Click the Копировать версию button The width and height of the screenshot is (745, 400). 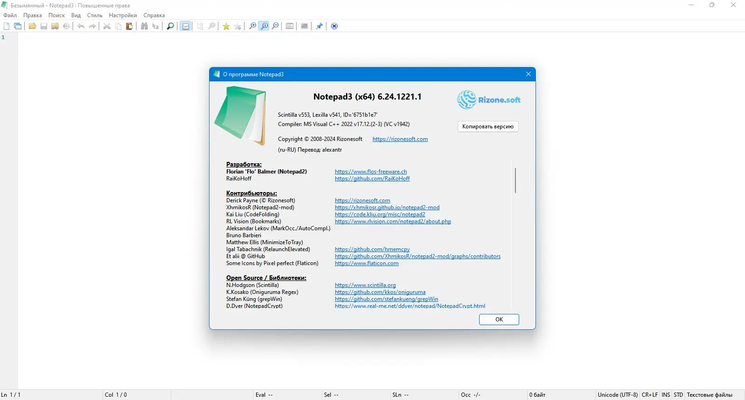click(488, 127)
